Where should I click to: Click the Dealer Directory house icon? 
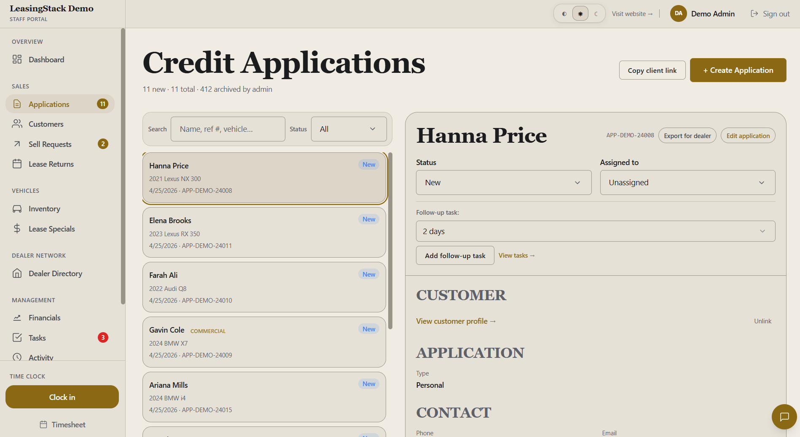pyautogui.click(x=17, y=273)
